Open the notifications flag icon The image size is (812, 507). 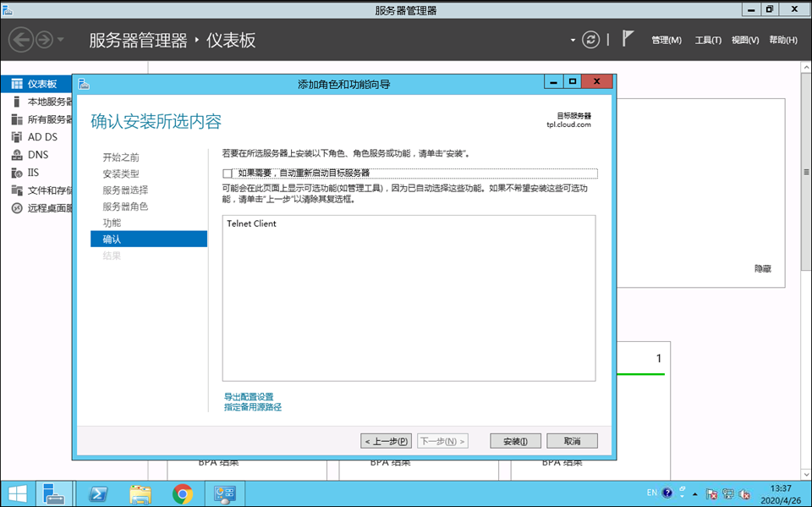(x=628, y=40)
